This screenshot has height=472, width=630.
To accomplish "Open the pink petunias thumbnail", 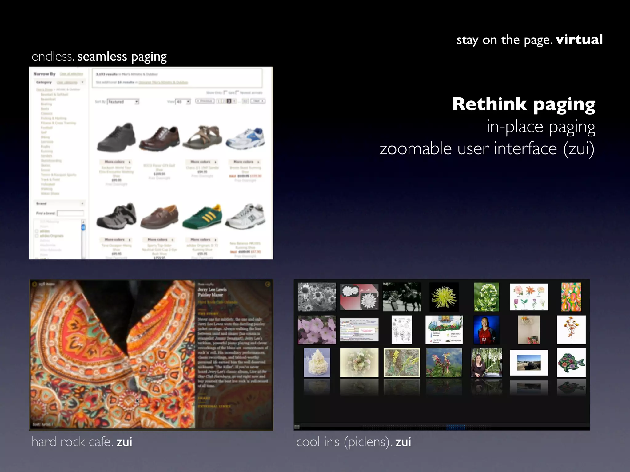I will coord(317,330).
